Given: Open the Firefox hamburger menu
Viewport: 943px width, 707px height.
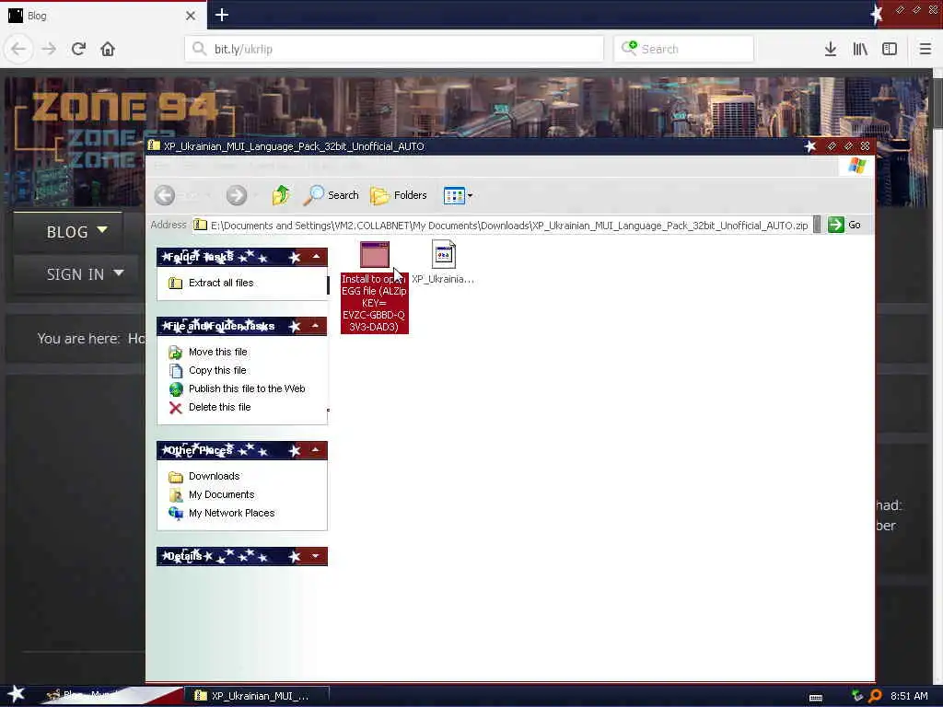Looking at the screenshot, I should (x=925, y=49).
